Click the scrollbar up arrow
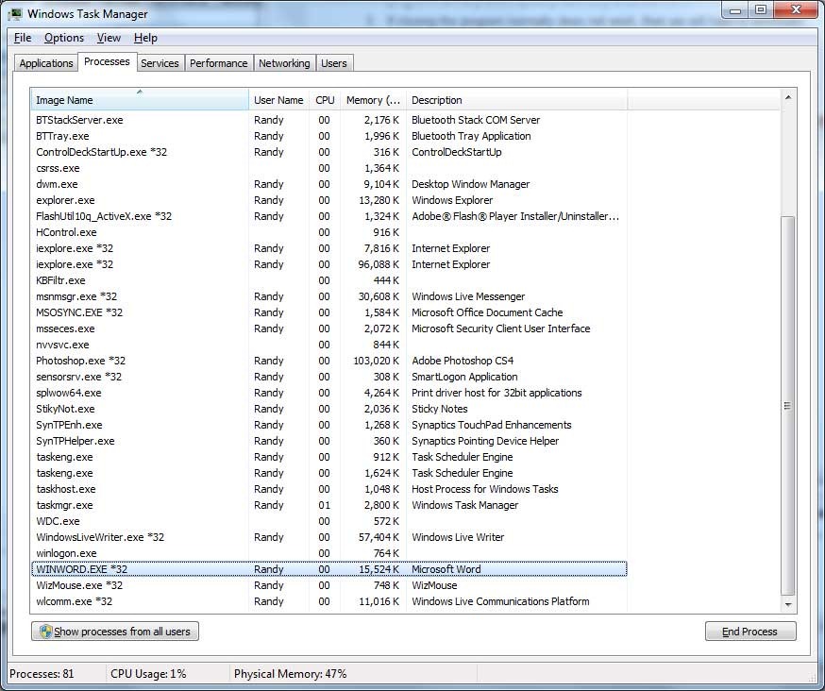This screenshot has width=825, height=691. click(x=788, y=97)
